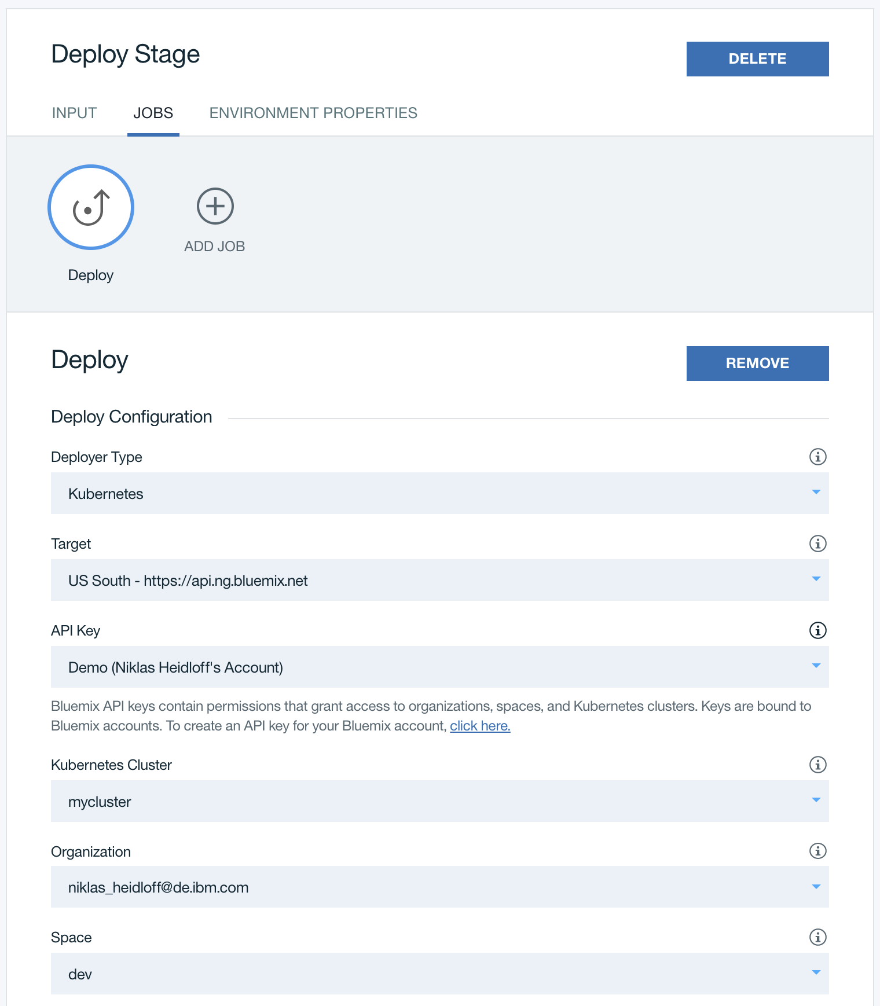Image resolution: width=880 pixels, height=1006 pixels.
Task: Expand the mycluster Kubernetes Cluster dropdown
Action: pyautogui.click(x=439, y=801)
